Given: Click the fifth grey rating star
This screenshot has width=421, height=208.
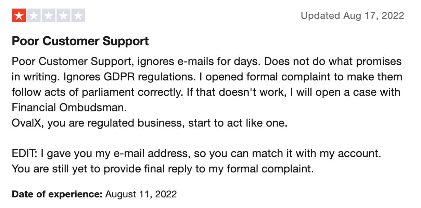Looking at the screenshot, I should click(x=78, y=16).
